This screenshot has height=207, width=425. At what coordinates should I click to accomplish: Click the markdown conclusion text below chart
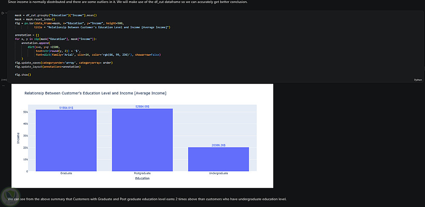pyautogui.click(x=147, y=199)
